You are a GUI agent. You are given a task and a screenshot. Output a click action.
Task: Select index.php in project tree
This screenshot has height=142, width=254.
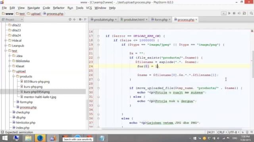pos(21,128)
